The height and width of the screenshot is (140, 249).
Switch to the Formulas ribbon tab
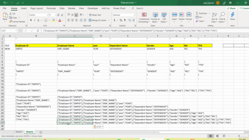tap(51, 8)
